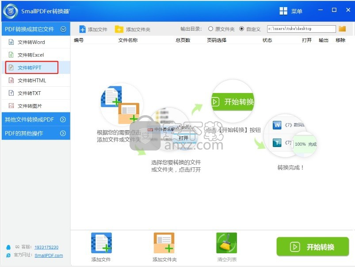The width and height of the screenshot is (355, 267).
Task: Select 文件转TXT in sidebar
Action: tap(36, 93)
